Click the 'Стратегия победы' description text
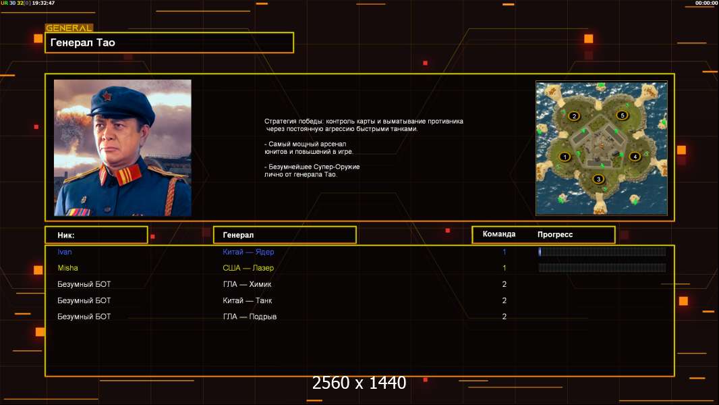The height and width of the screenshot is (405, 719). 364,125
